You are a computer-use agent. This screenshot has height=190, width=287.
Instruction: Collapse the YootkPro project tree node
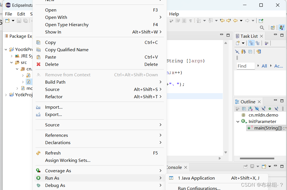[x=6, y=50]
